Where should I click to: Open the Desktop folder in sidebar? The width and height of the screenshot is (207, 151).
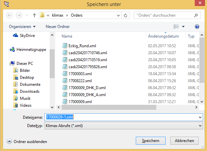click(24, 77)
